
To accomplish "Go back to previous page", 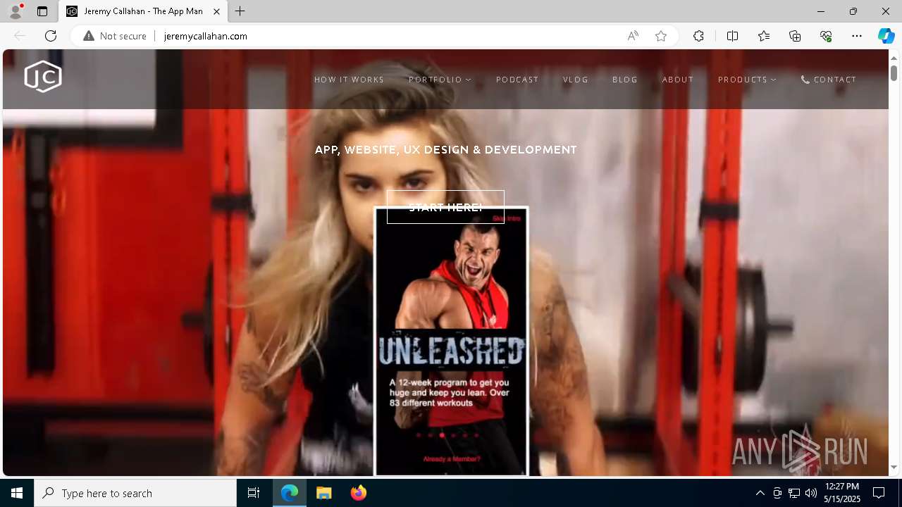I will pyautogui.click(x=20, y=36).
